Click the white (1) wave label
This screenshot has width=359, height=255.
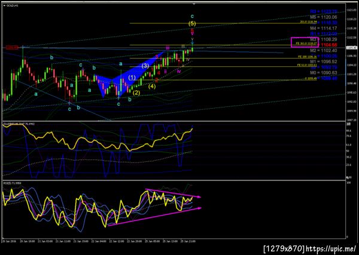coord(132,78)
